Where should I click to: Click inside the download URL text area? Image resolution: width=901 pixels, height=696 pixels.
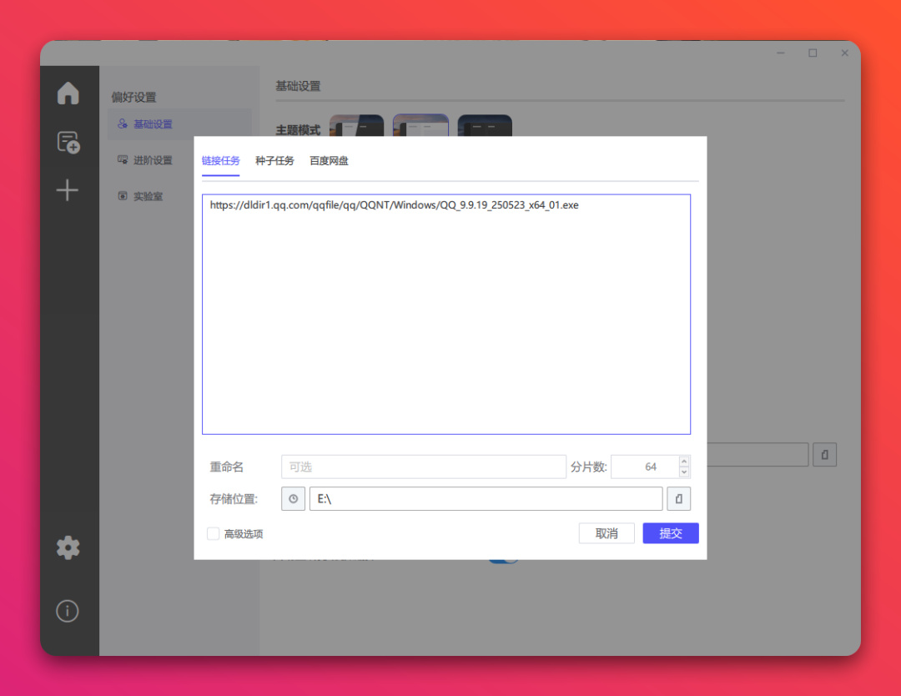(446, 315)
